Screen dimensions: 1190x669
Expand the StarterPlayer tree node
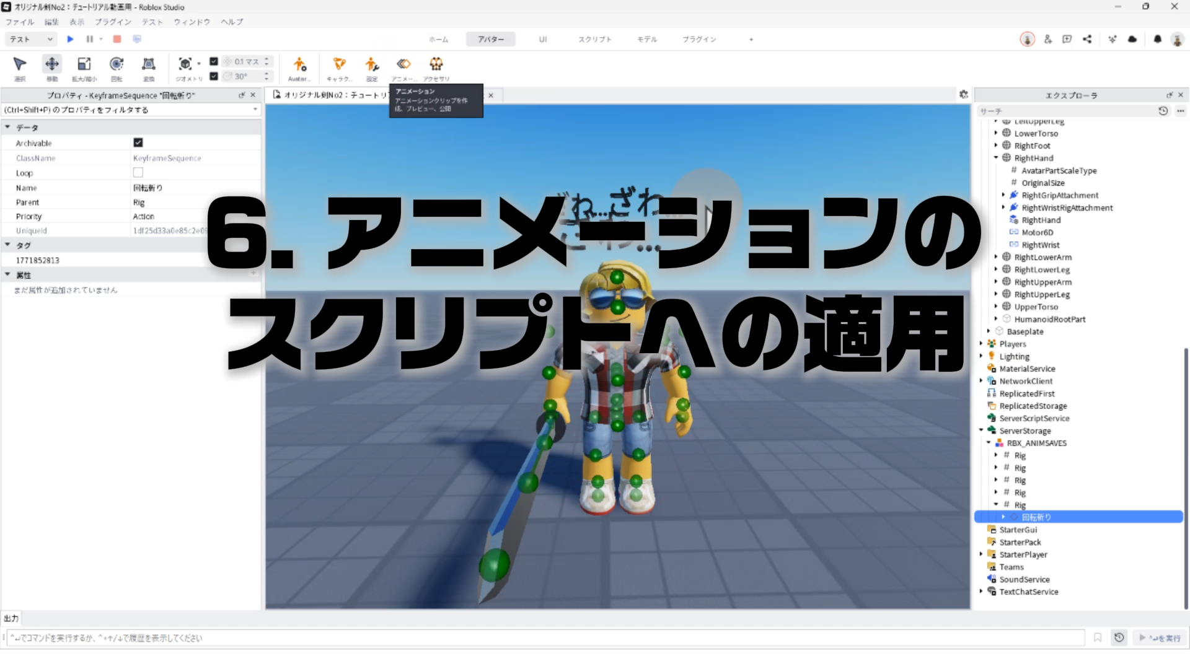(x=981, y=554)
